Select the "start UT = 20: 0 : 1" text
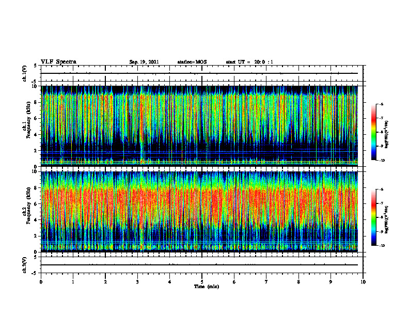Image resolution: width=409 pixels, height=316 pixels. (x=249, y=62)
